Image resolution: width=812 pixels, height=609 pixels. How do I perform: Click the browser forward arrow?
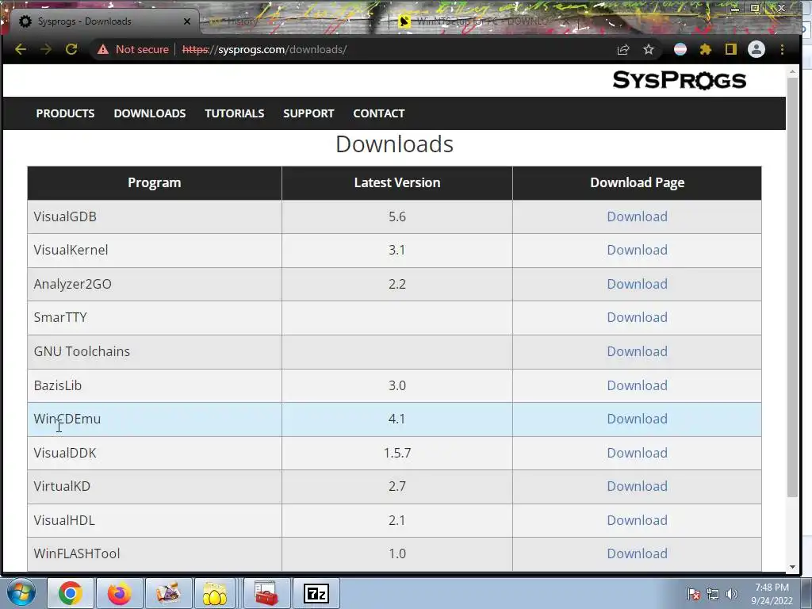(45, 49)
